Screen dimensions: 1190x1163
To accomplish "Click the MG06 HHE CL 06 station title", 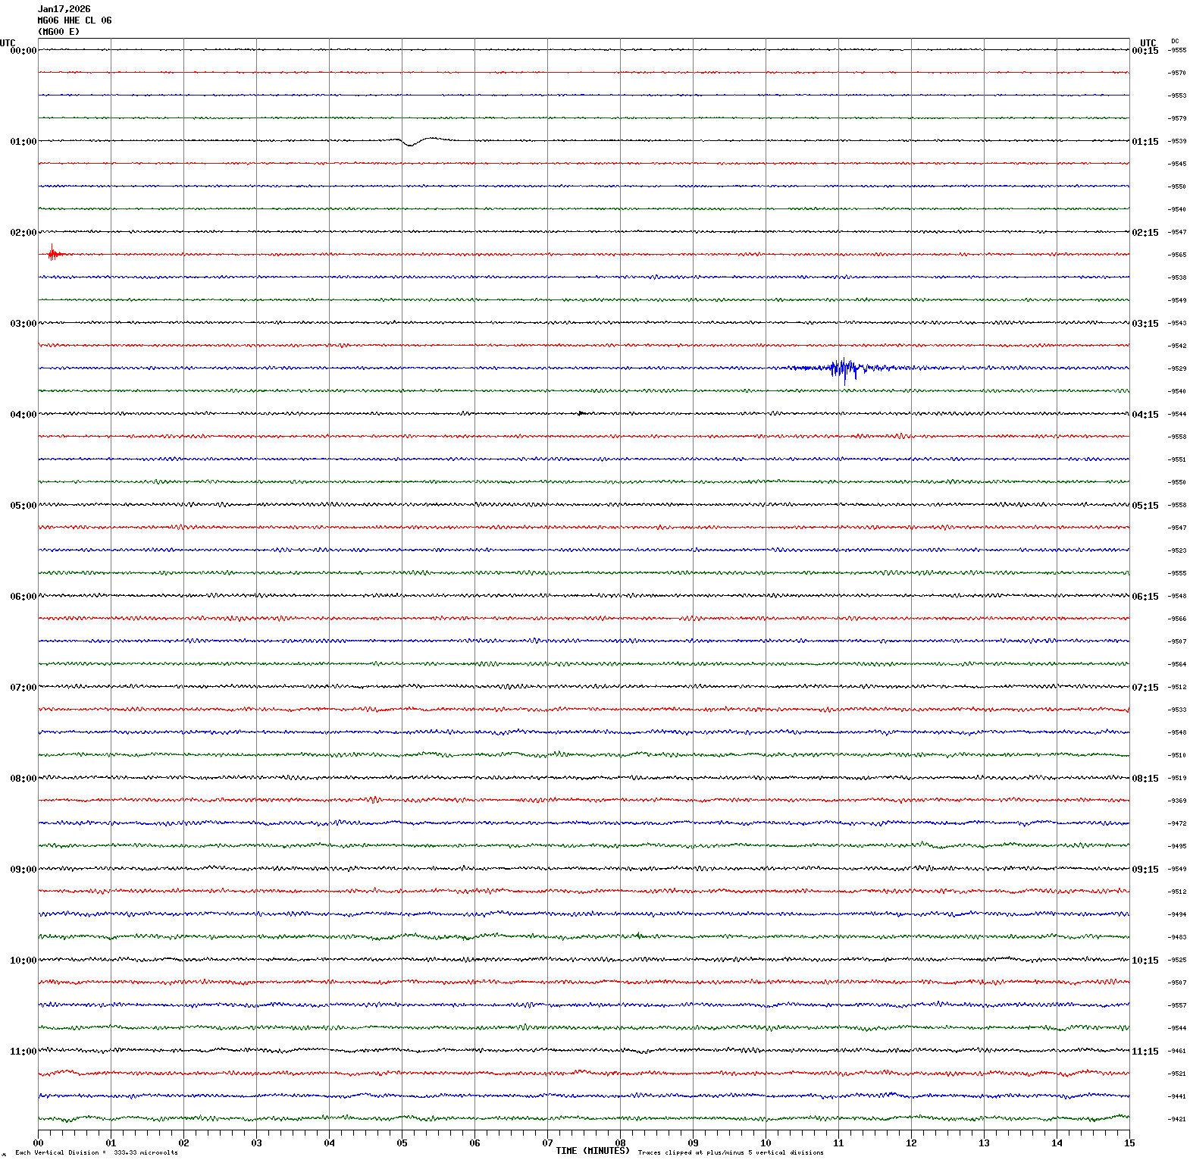I will click(74, 20).
